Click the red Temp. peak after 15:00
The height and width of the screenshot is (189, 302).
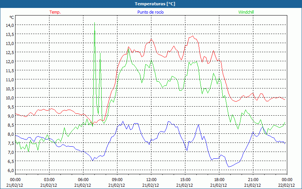point(193,36)
